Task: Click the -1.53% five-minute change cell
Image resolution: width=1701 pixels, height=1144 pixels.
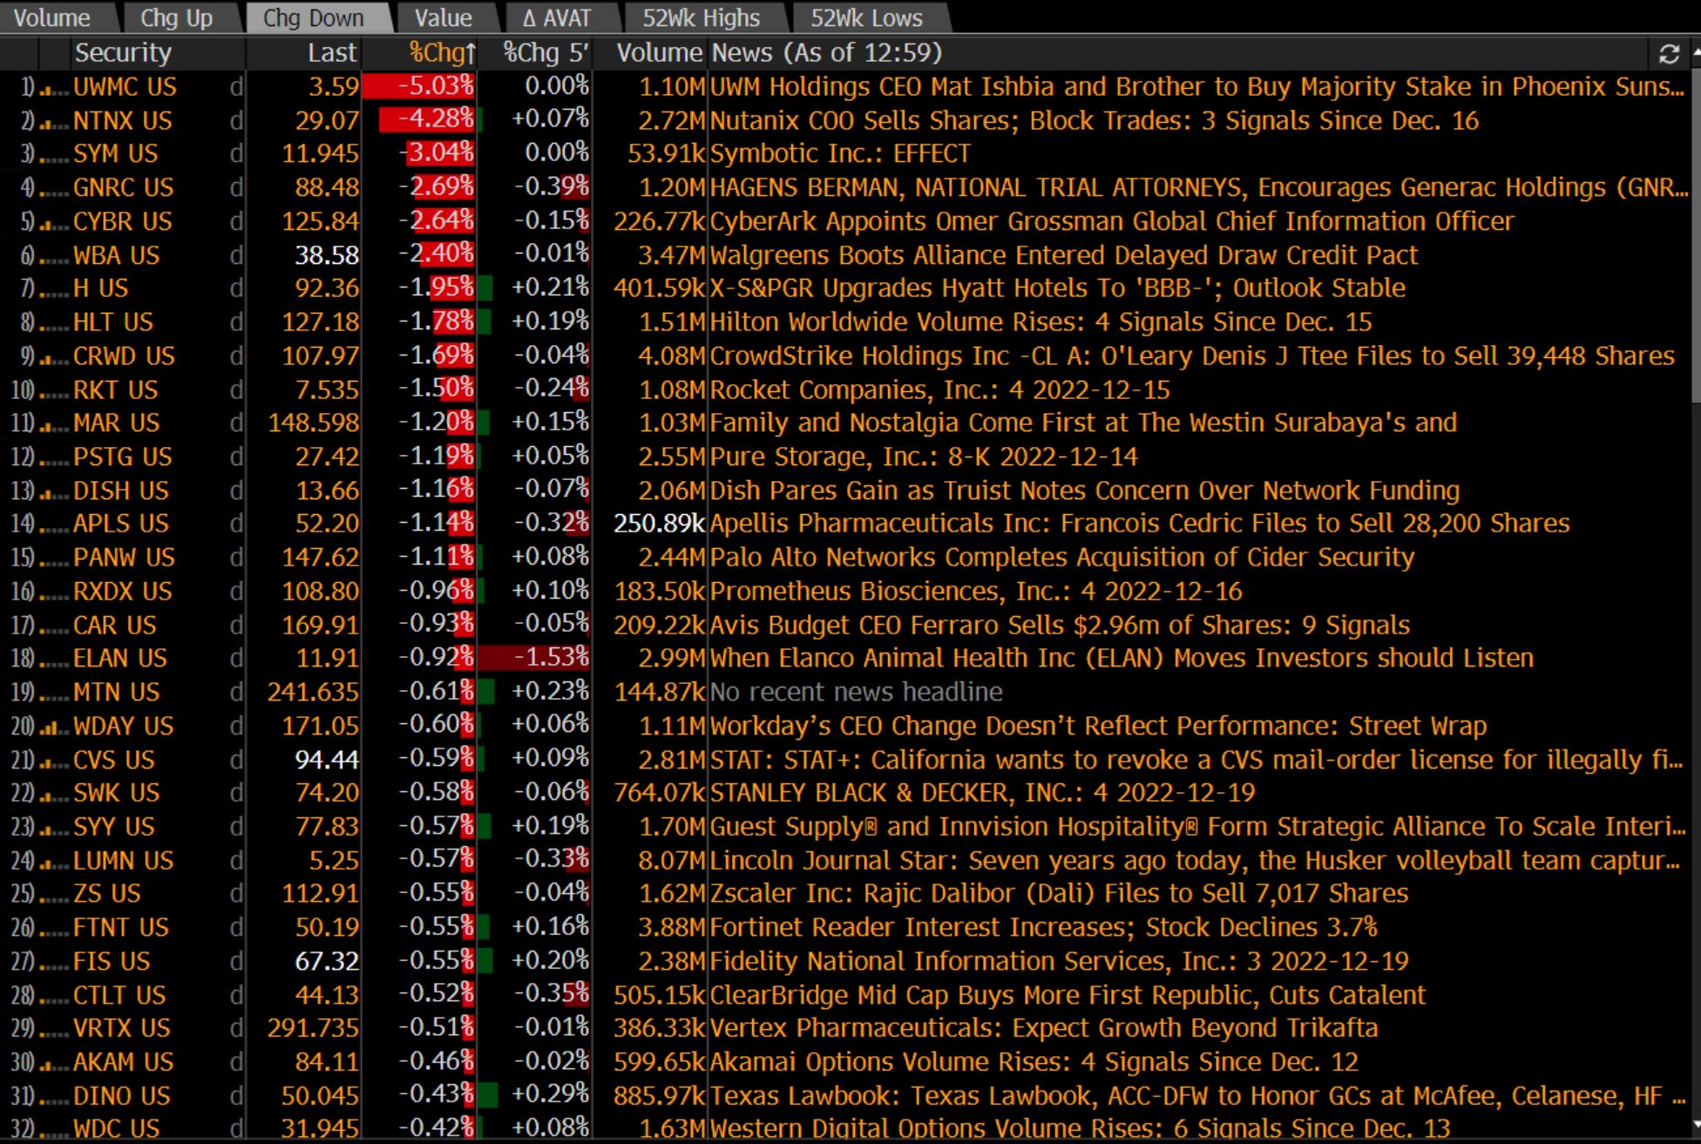Action: pyautogui.click(x=535, y=657)
